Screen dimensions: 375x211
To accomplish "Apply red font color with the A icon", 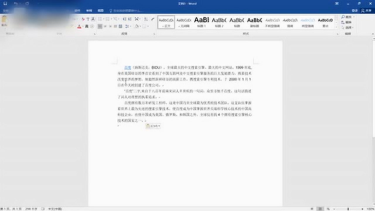I will coord(79,26).
